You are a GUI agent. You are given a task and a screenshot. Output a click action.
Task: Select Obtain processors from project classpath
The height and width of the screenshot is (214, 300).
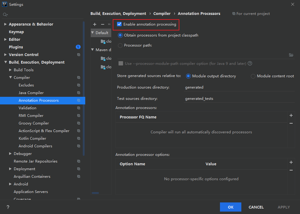point(120,35)
